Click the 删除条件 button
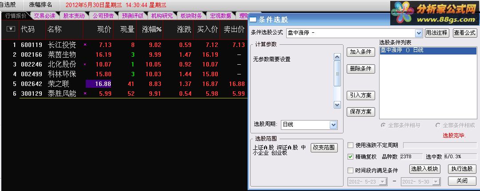 coord(361,69)
